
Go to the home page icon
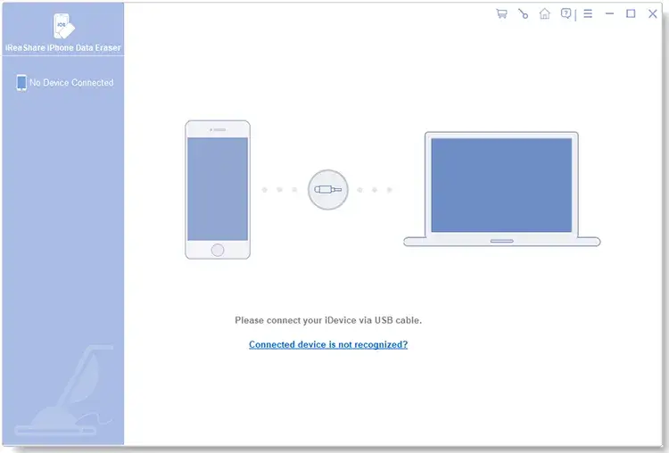544,14
